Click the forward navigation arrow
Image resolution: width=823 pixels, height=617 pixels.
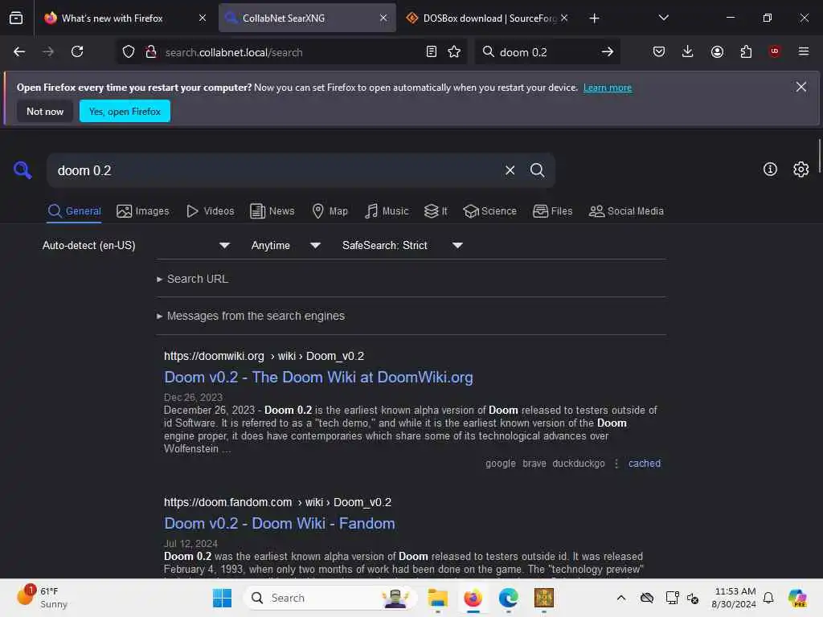(x=47, y=51)
